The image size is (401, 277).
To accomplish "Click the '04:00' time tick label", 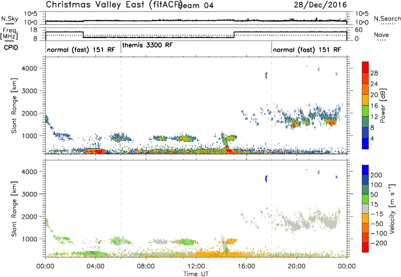I will [95, 266].
